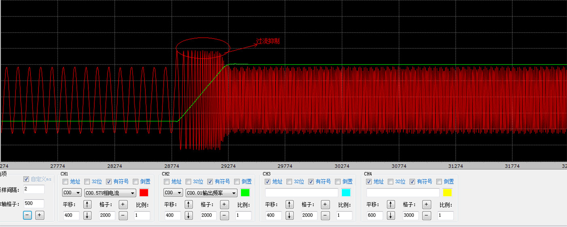Open CH1 C00.57U相电流 parameter dropdown
Viewport: 567px width, 227px height.
tap(110, 193)
